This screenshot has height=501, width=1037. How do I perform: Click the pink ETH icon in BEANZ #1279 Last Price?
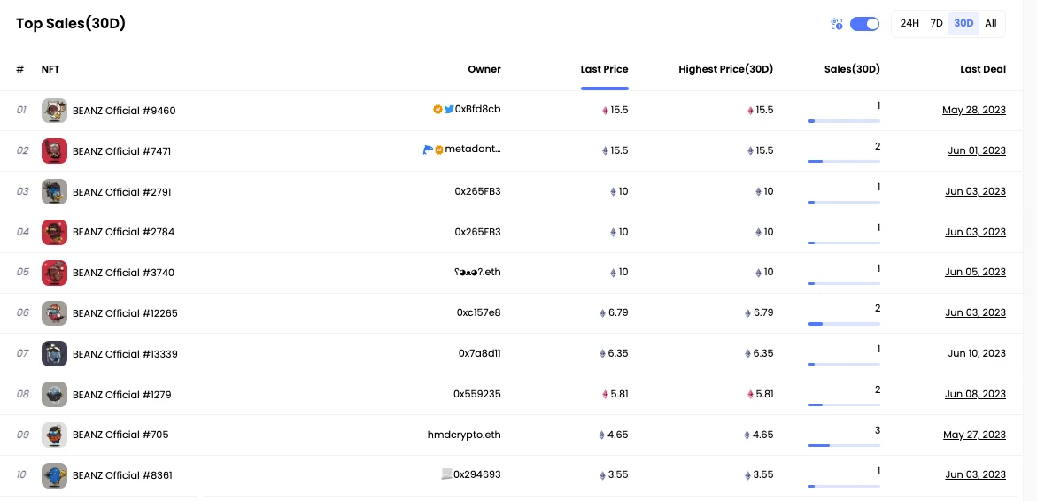[605, 395]
